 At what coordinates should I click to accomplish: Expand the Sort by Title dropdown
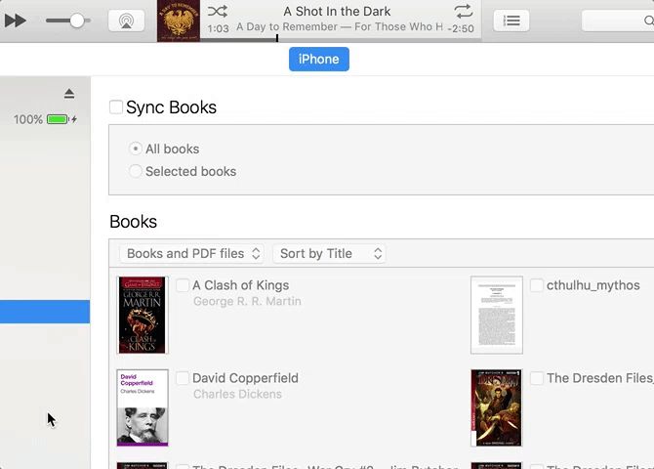329,253
